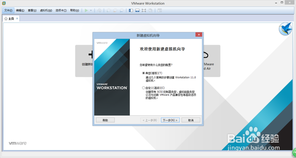Close the 主页 tab with its X

pyautogui.click(x=17, y=18)
